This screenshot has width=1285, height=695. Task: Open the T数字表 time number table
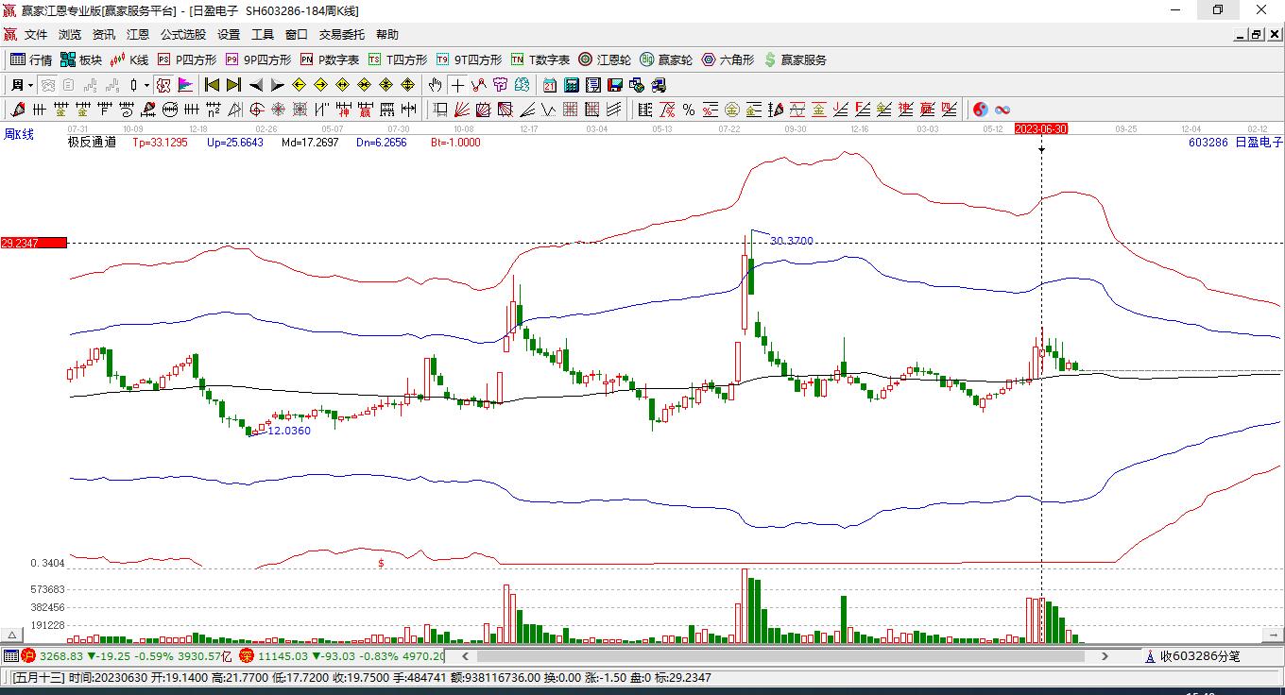tap(540, 59)
